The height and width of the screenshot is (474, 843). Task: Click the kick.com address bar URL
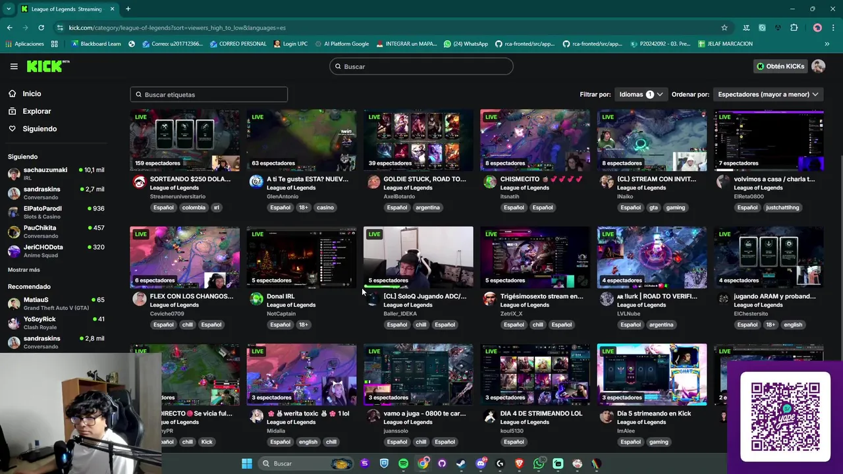(177, 28)
